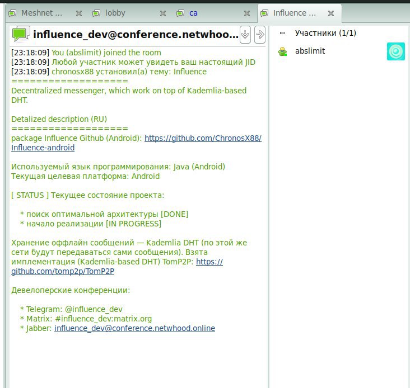
Task: Click the 'Хранение оффлайн сообщений — Kademlia DHT' line
Action: 129,243
